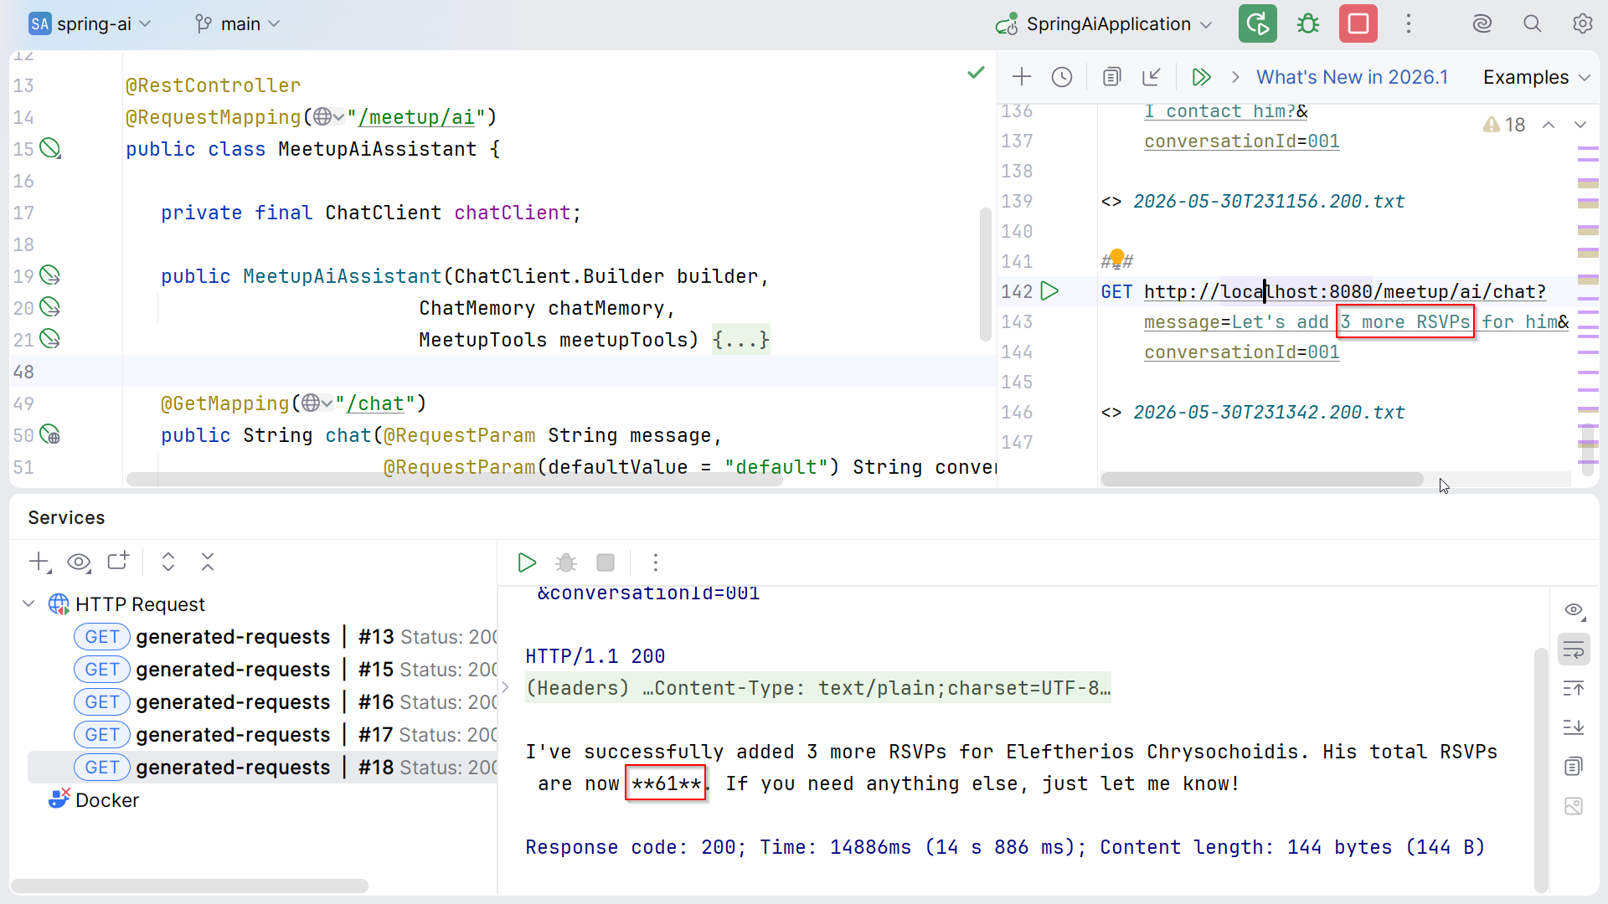
Task: Open the Examples dropdown
Action: pos(1537,77)
